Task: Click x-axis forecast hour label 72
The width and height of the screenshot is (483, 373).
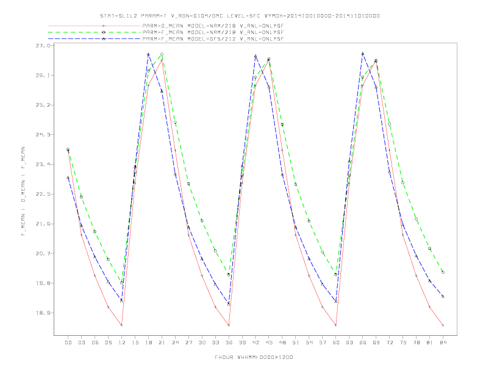Action: [389, 343]
